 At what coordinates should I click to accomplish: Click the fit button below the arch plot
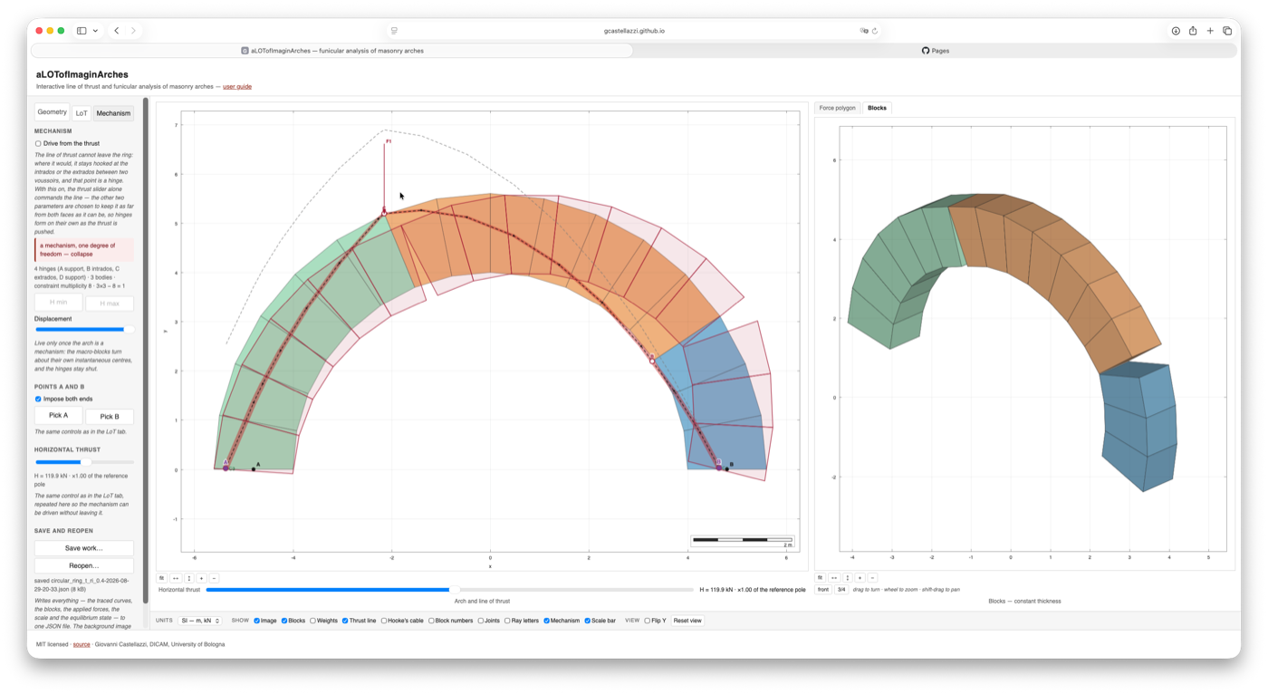click(x=162, y=578)
